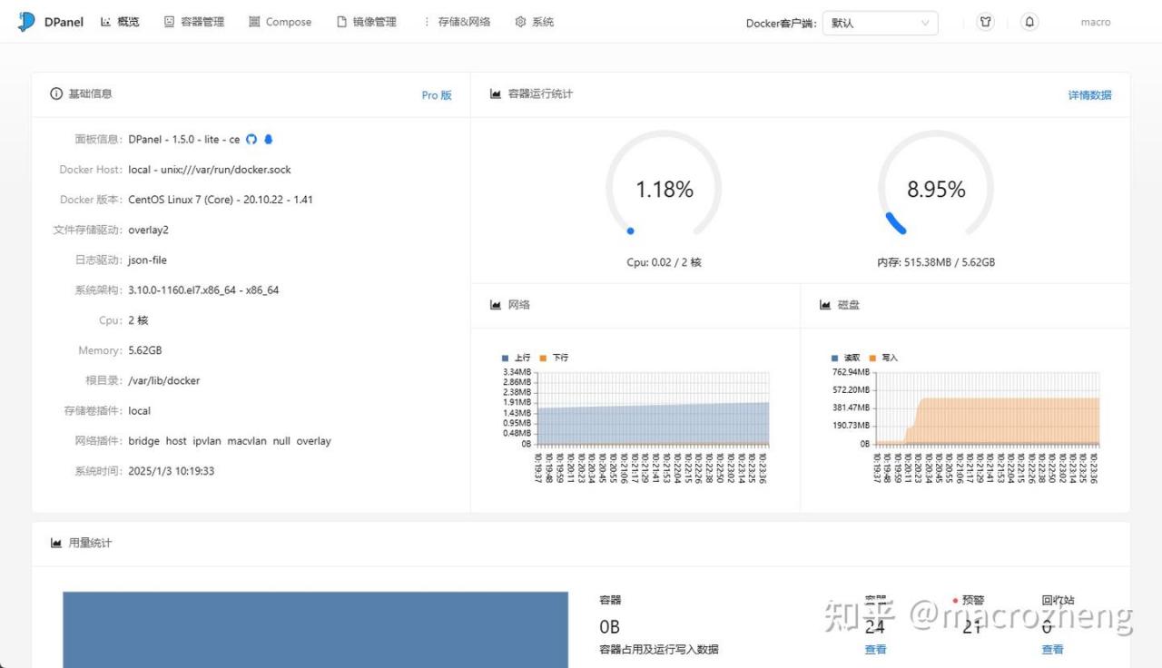Click the overlay2 storage driver value

[x=148, y=231]
